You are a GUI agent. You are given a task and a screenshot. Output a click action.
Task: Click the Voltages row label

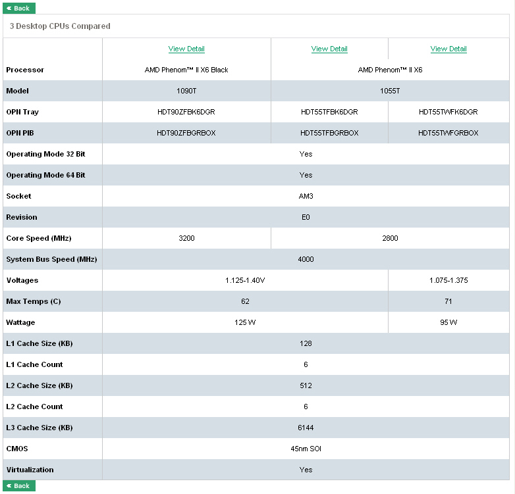click(22, 280)
